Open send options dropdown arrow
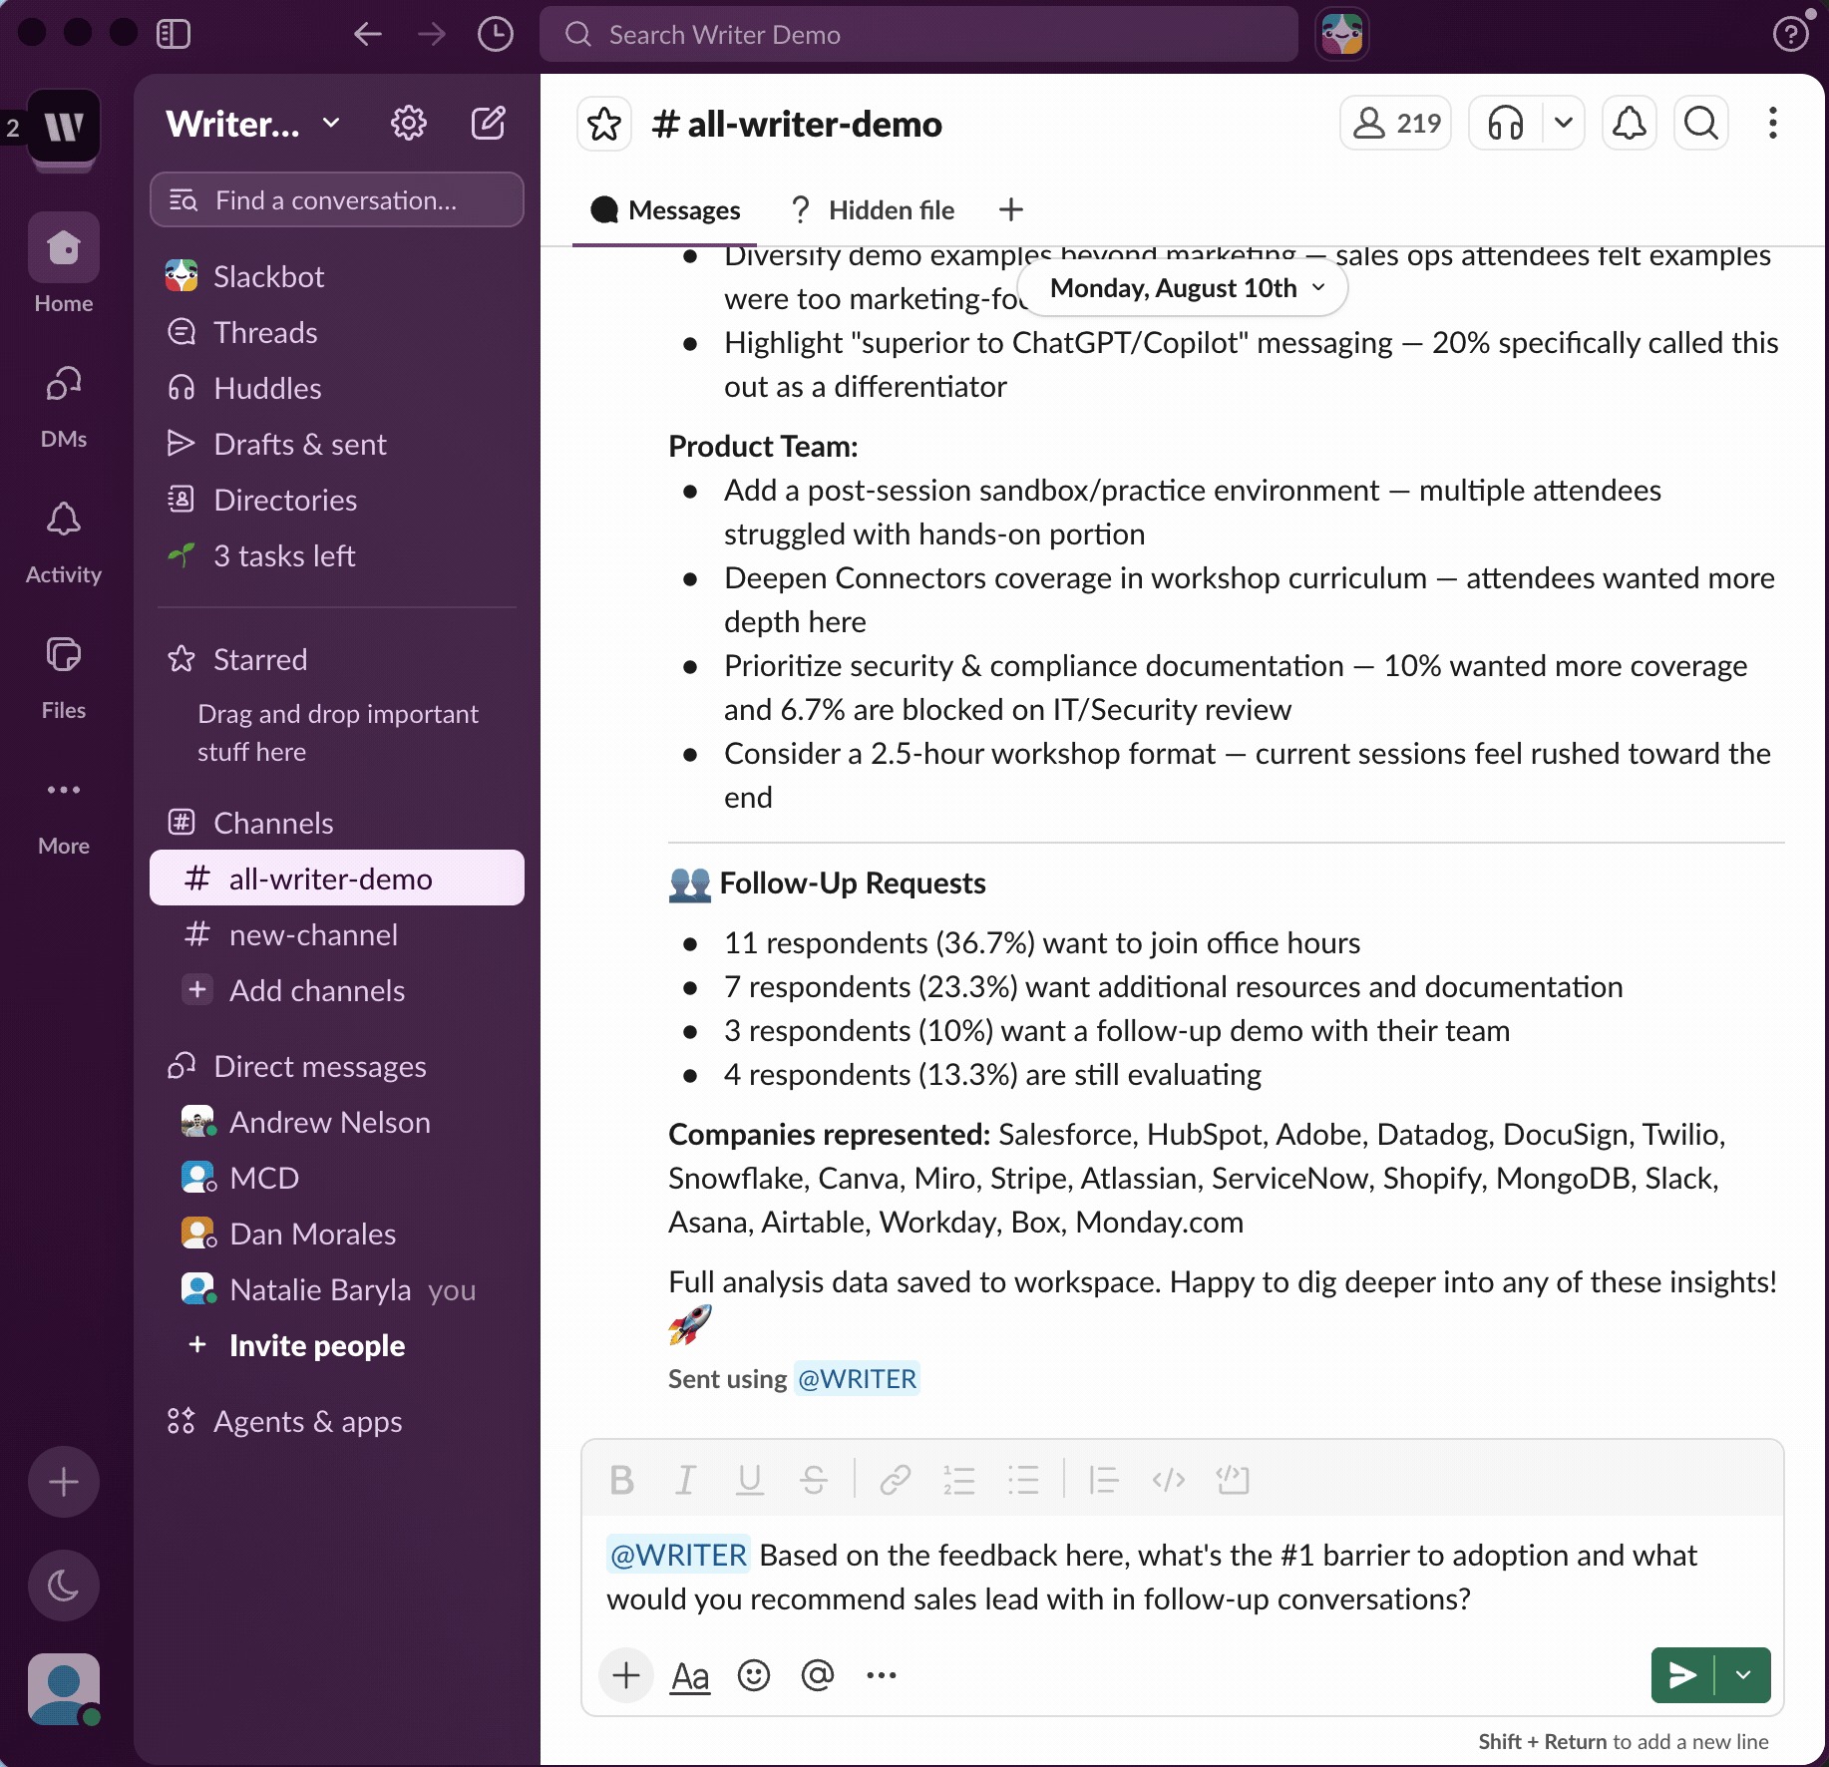The image size is (1829, 1767). tap(1743, 1675)
